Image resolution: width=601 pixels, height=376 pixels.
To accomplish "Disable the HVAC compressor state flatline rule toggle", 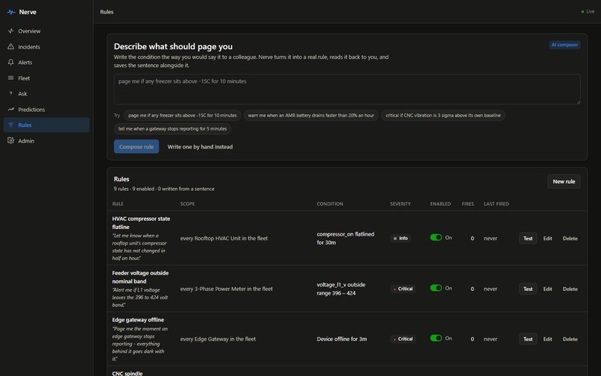I will [435, 237].
